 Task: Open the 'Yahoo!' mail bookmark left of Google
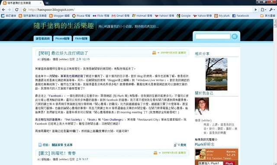(x=164, y=16)
